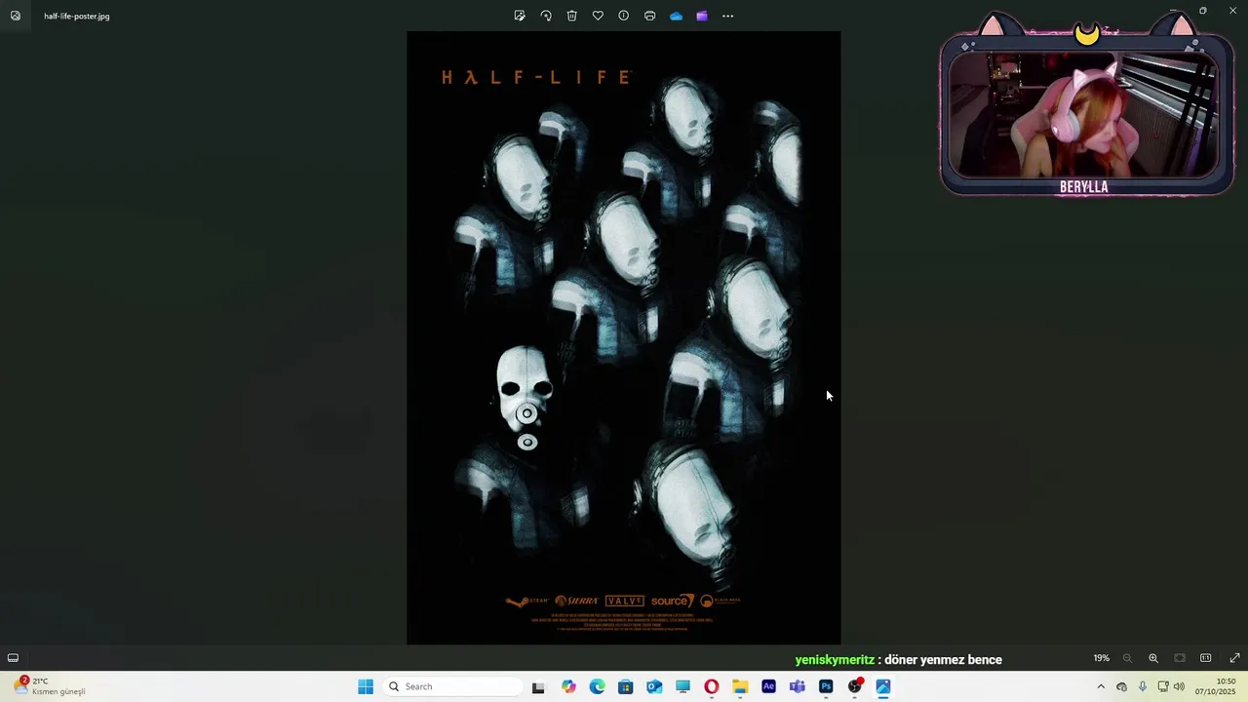Click the Half-Life poster image
The width and height of the screenshot is (1248, 702).
[x=624, y=337]
